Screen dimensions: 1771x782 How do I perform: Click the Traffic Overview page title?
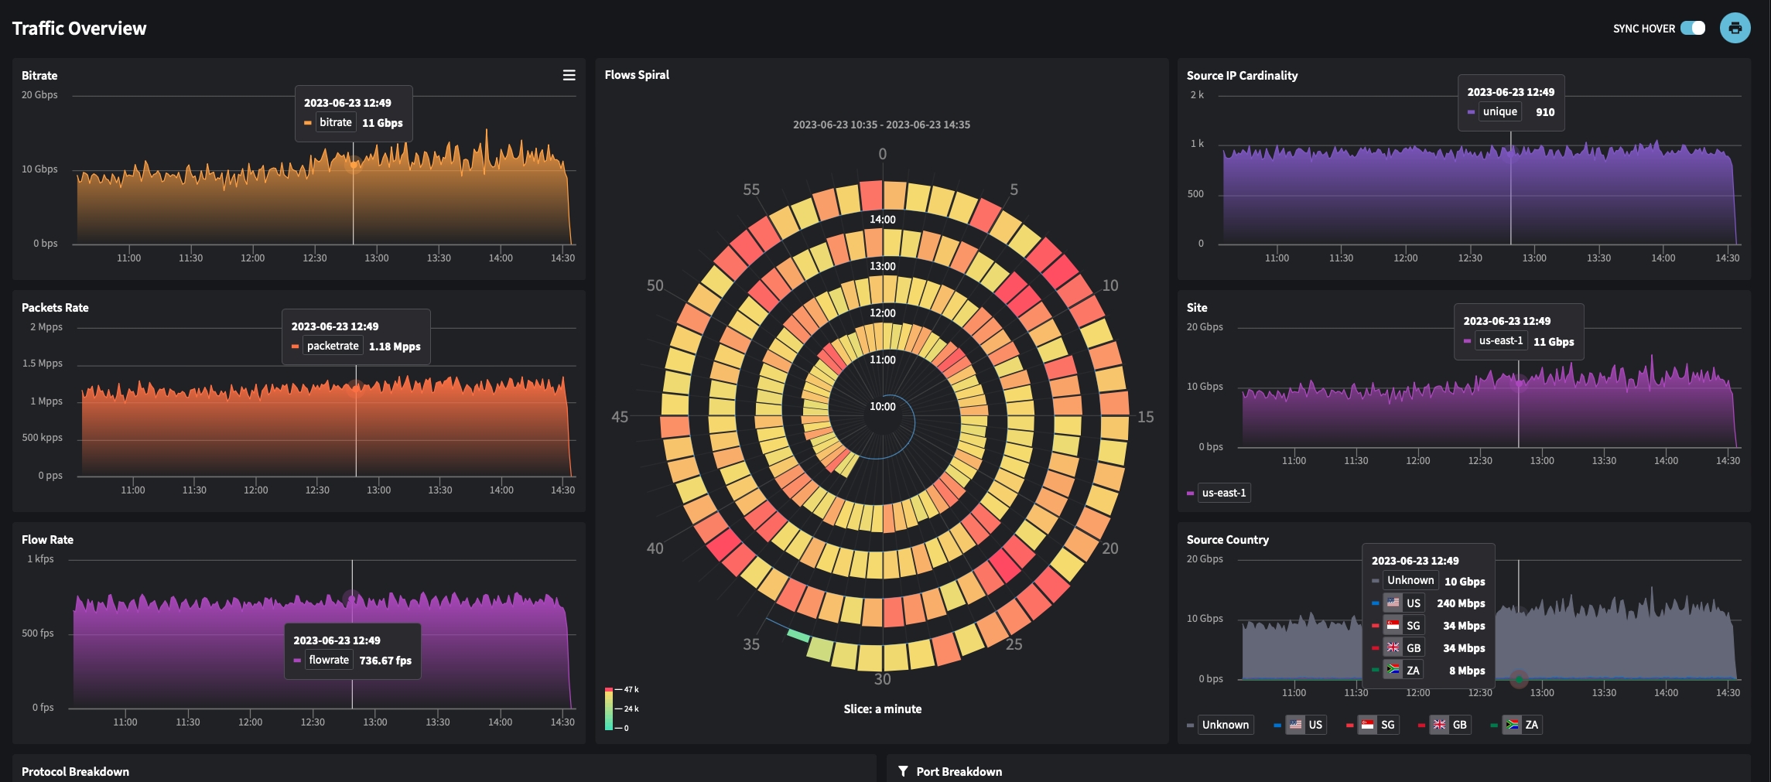click(79, 29)
